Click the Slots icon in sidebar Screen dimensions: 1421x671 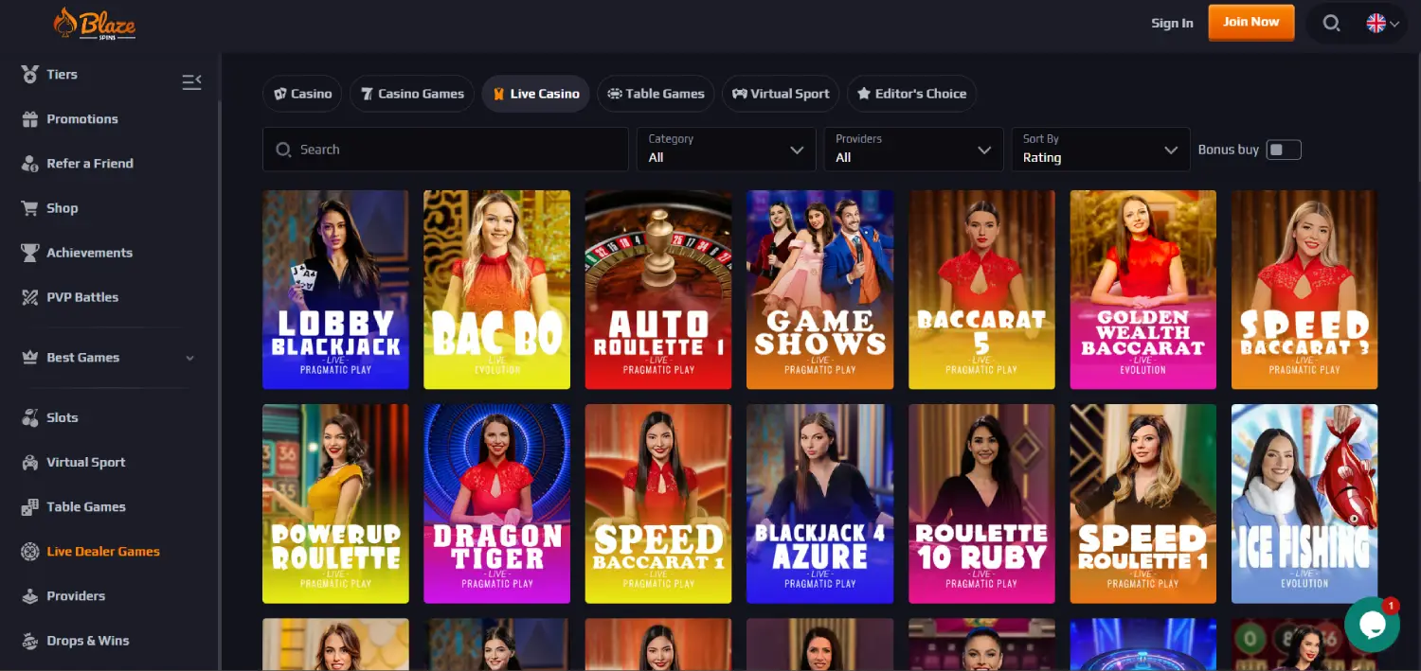click(29, 417)
